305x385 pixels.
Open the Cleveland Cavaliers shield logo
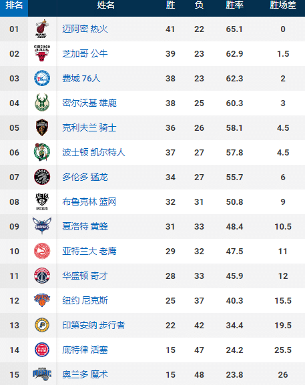[42, 127]
